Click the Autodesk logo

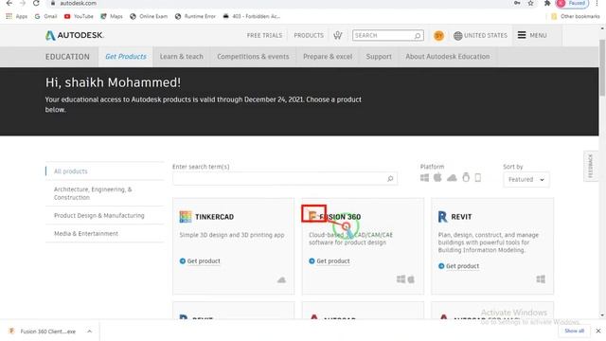coord(74,35)
